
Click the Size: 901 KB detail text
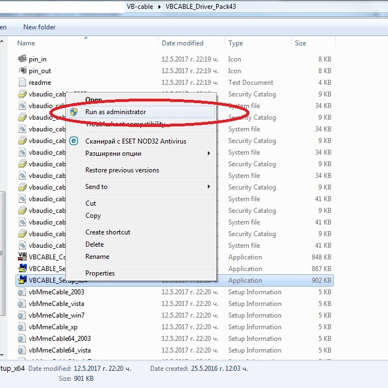76,379
